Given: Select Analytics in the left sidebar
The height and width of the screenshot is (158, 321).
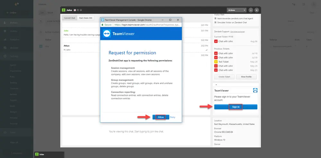Looking at the screenshot, I should [x=14, y=40].
